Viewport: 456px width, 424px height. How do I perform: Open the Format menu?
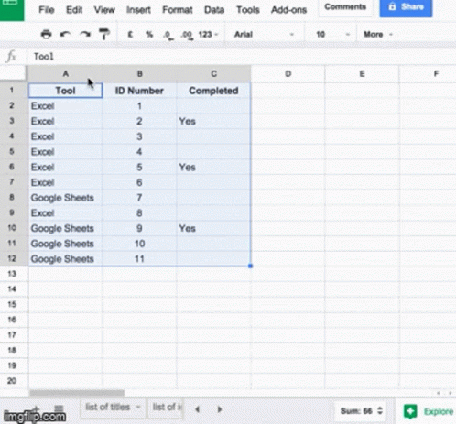(x=178, y=10)
